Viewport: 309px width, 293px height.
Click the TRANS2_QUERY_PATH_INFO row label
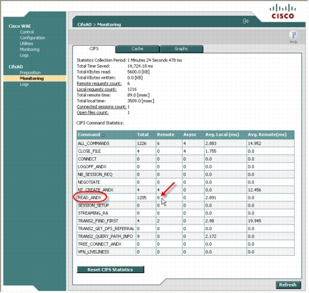tap(105, 237)
